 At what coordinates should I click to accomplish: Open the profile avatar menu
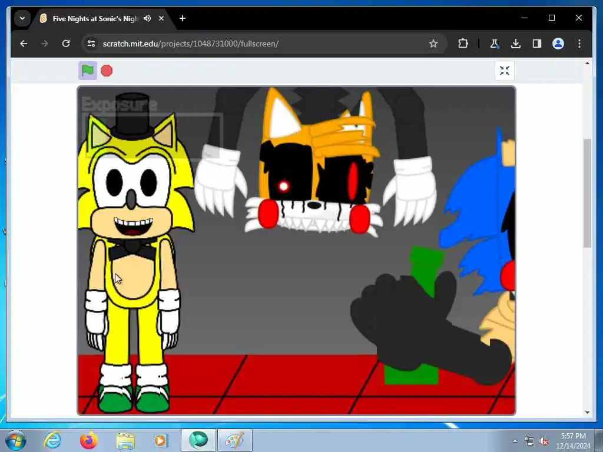[x=558, y=44]
